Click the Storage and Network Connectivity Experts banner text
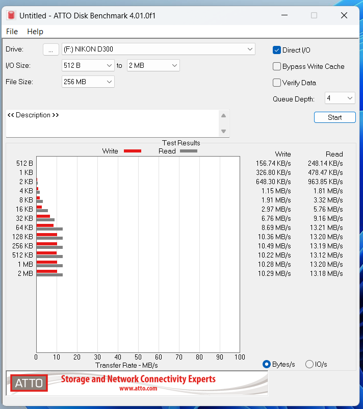Viewport: 363px width, 409px height. click(138, 379)
